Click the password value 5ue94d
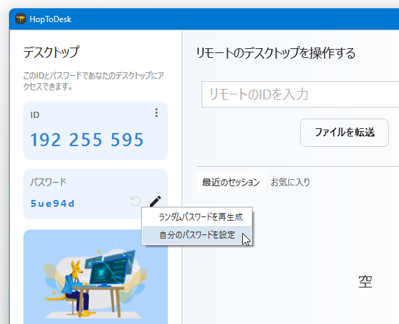This screenshot has width=399, height=324. [x=52, y=203]
